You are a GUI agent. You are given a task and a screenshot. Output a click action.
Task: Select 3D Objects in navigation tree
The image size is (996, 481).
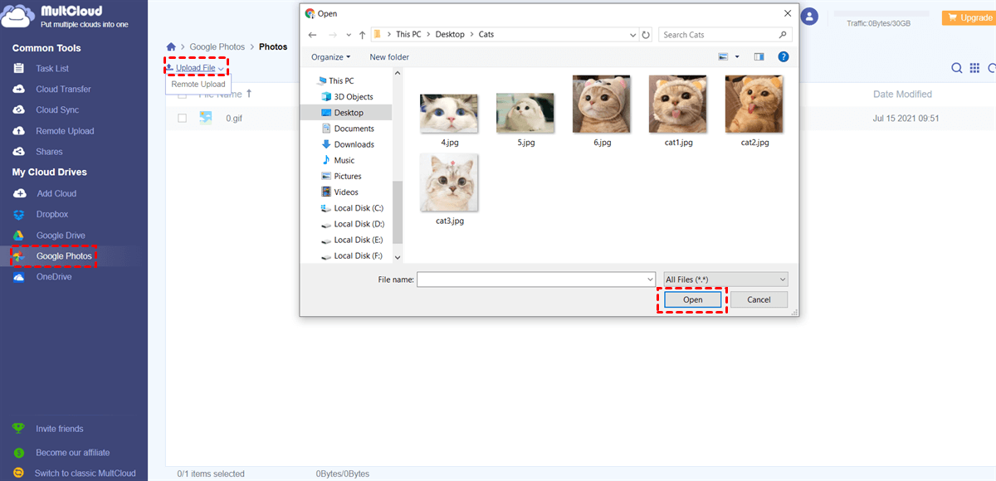[x=347, y=97]
